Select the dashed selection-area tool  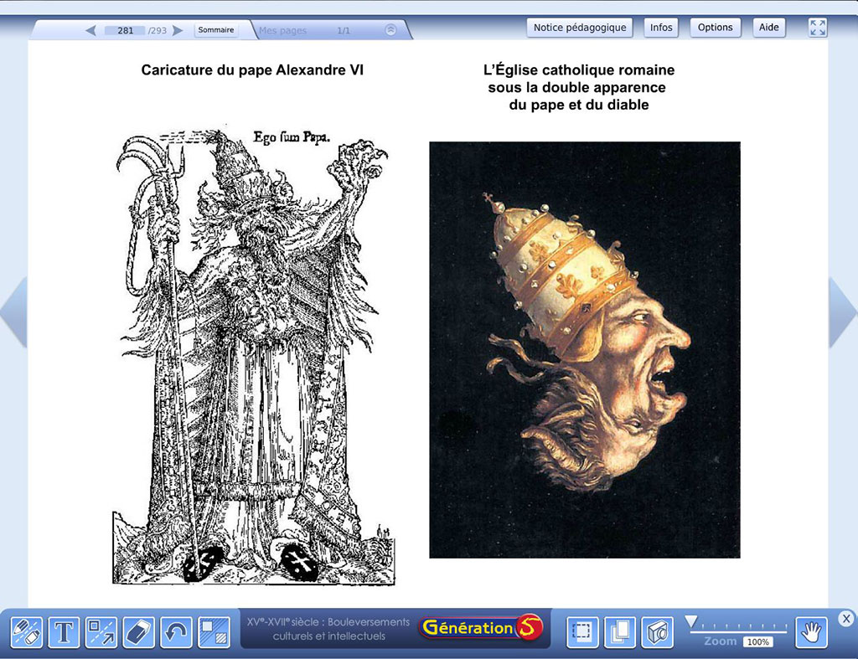(581, 632)
